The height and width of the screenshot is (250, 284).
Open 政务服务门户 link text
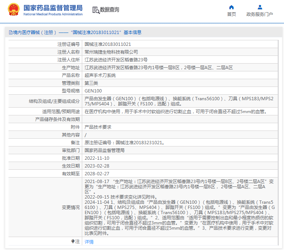click(260, 14)
